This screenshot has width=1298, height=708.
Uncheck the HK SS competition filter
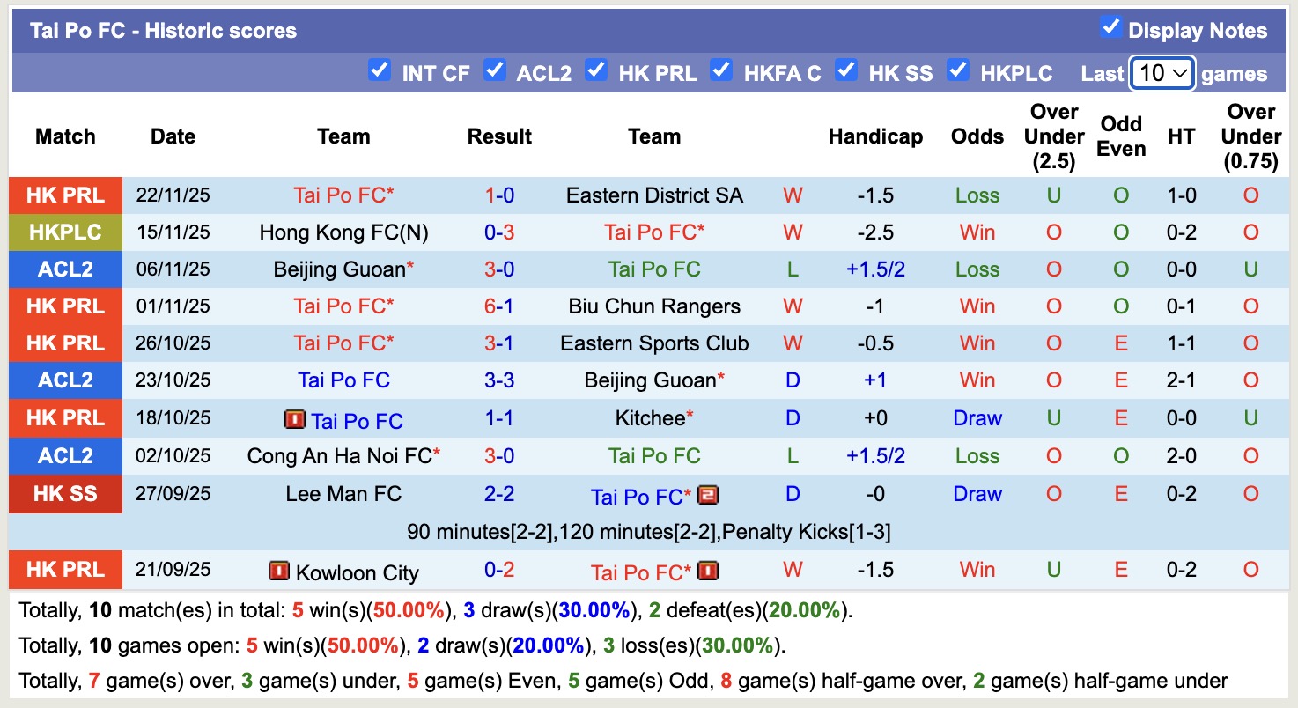[x=846, y=71]
